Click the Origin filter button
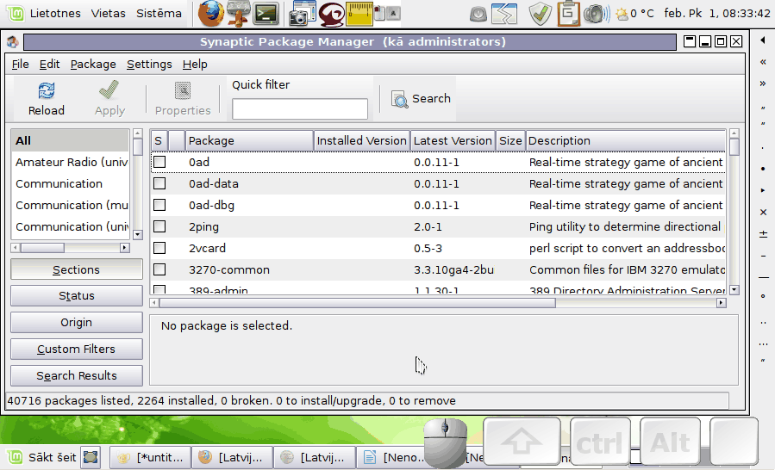 (77, 323)
